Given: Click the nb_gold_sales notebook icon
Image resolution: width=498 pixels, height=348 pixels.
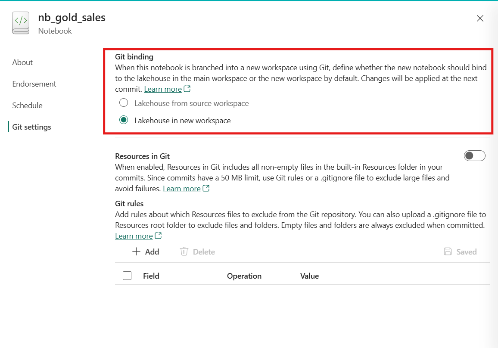Looking at the screenshot, I should 21,23.
